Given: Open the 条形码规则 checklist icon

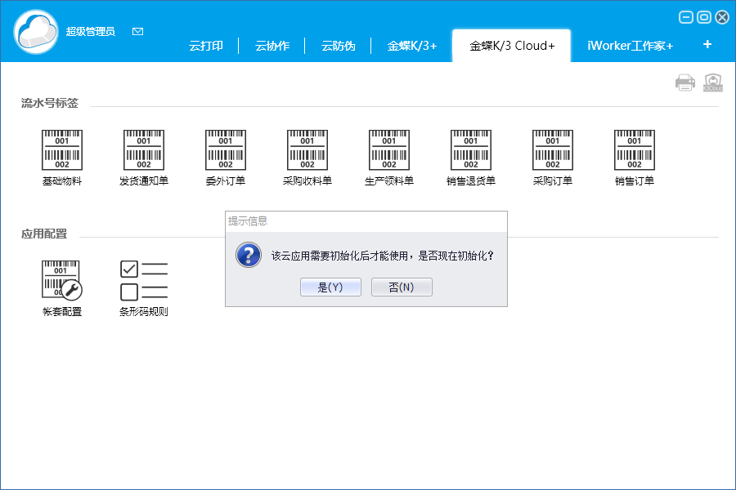Looking at the screenshot, I should click(144, 280).
